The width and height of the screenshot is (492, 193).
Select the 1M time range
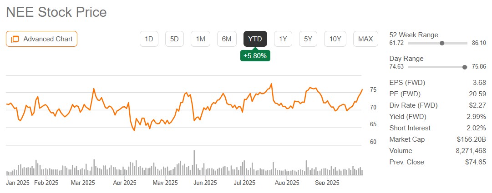[x=200, y=39]
